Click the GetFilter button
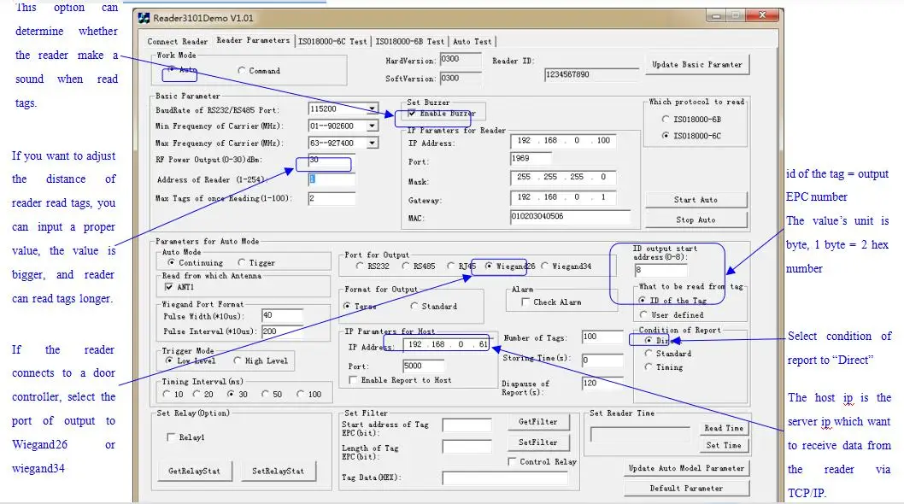 click(x=538, y=422)
